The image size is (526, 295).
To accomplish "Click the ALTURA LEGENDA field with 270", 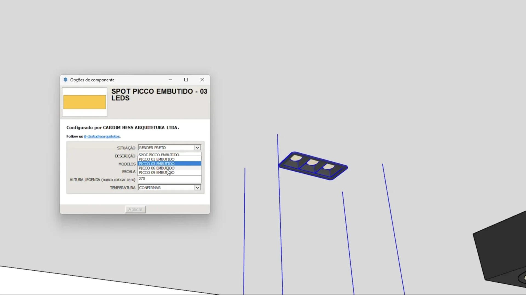I will pos(169,179).
